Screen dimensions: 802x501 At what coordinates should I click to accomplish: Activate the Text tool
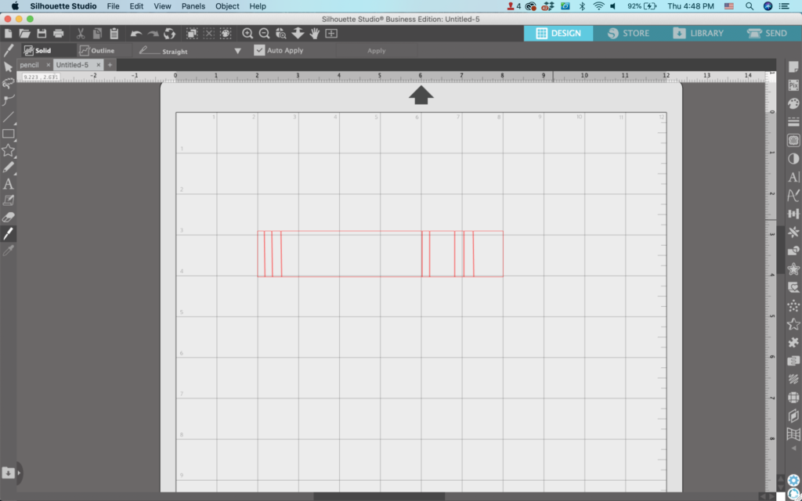(8, 184)
